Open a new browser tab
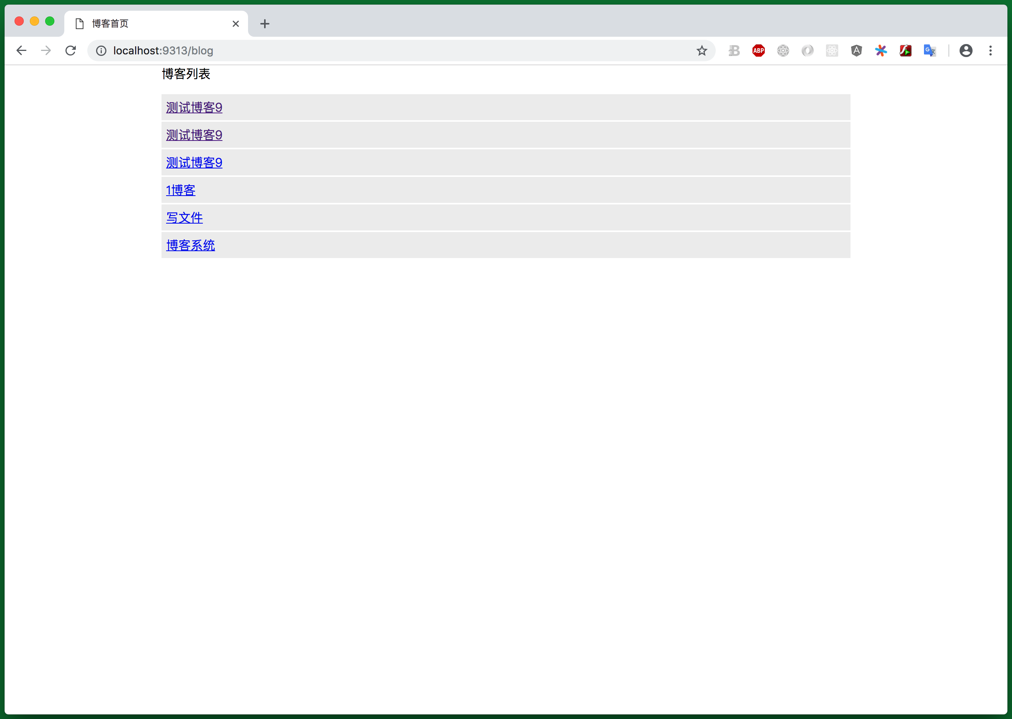Viewport: 1012px width, 719px height. tap(264, 23)
